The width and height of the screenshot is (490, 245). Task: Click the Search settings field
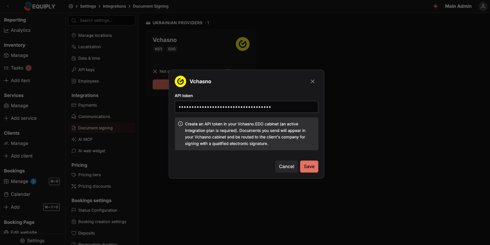102,21
